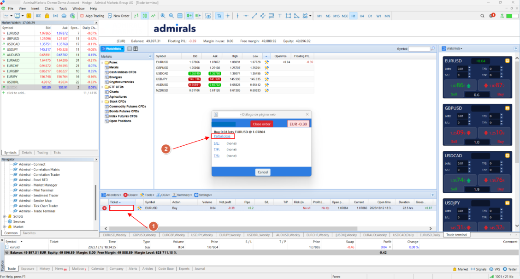Click the list view icon beside Watchlists
The height and width of the screenshot is (279, 520).
(x=130, y=49)
